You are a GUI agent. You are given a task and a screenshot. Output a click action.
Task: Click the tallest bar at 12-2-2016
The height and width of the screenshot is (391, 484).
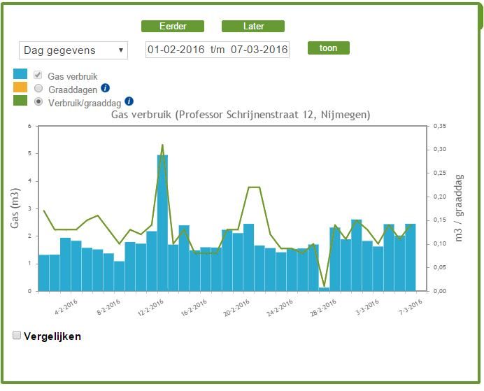coord(163,223)
